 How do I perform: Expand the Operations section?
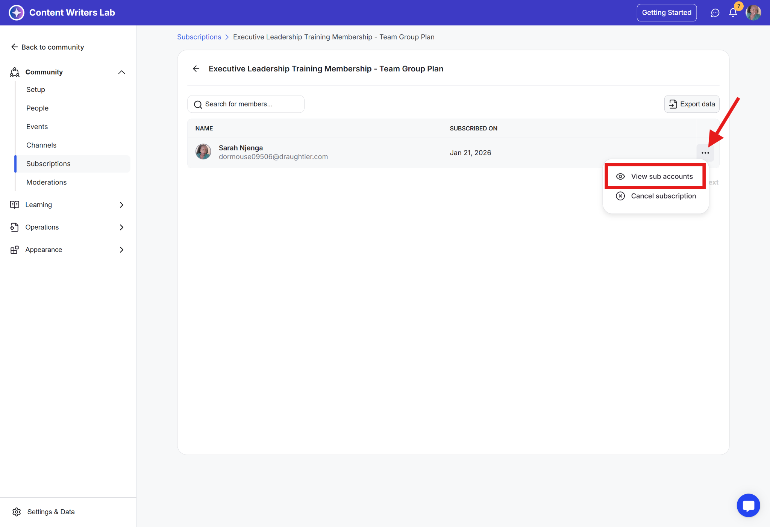pyautogui.click(x=121, y=227)
